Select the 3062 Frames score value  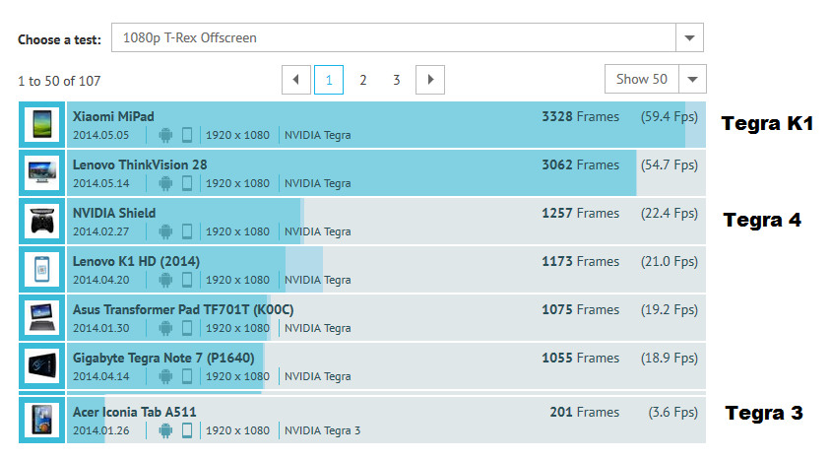coord(580,164)
